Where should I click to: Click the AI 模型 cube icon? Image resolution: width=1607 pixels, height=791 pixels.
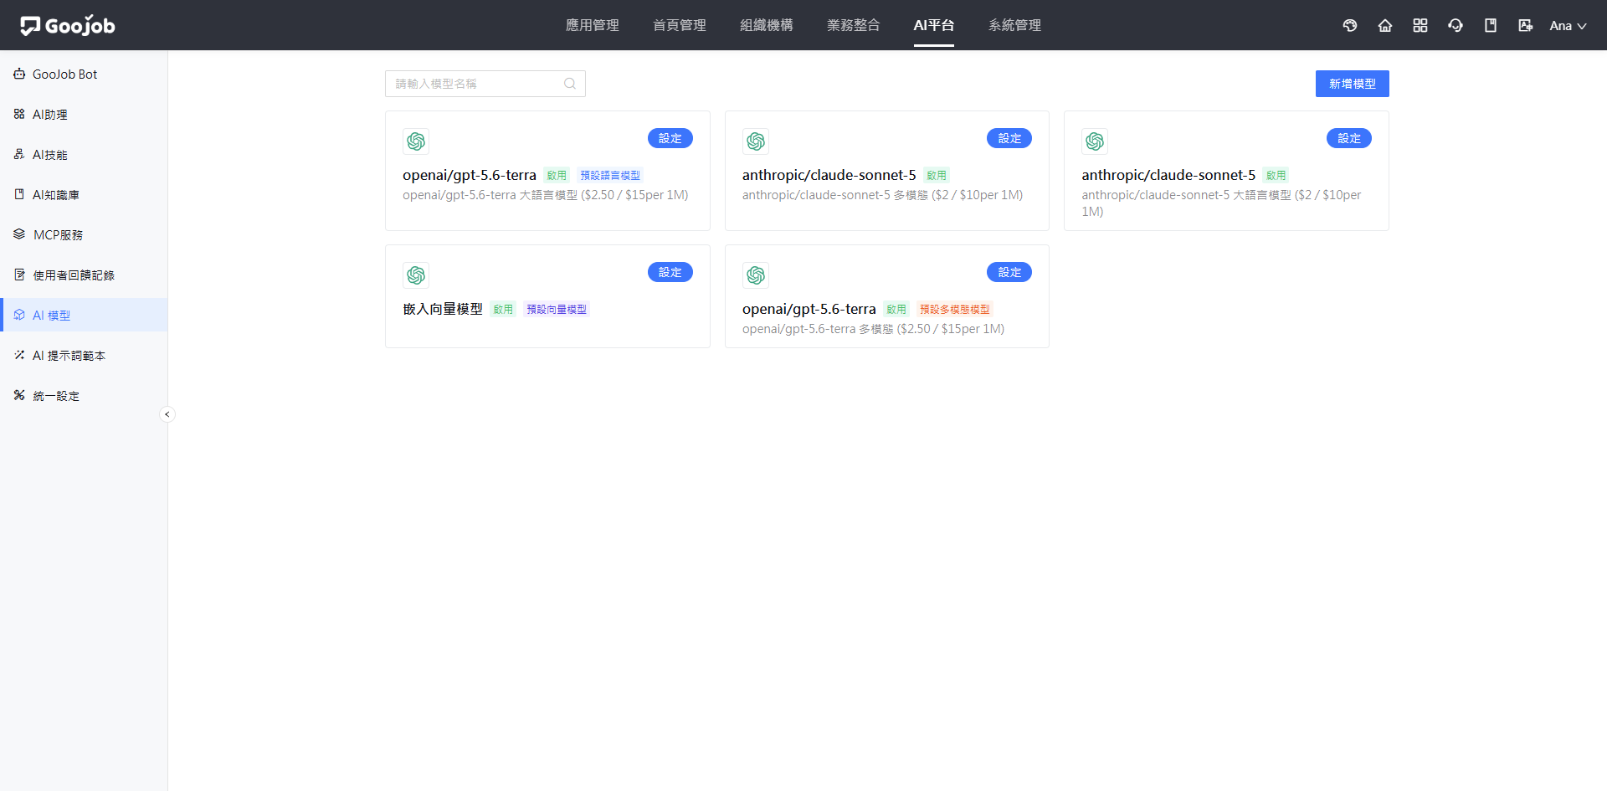[19, 315]
